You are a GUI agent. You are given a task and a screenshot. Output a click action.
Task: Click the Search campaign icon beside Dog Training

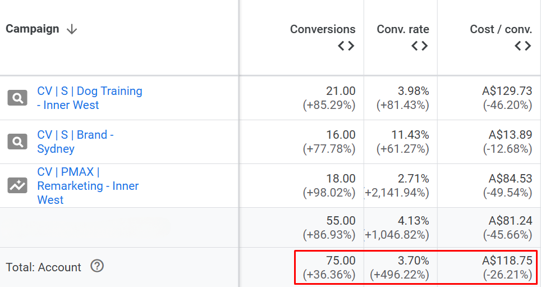click(18, 98)
